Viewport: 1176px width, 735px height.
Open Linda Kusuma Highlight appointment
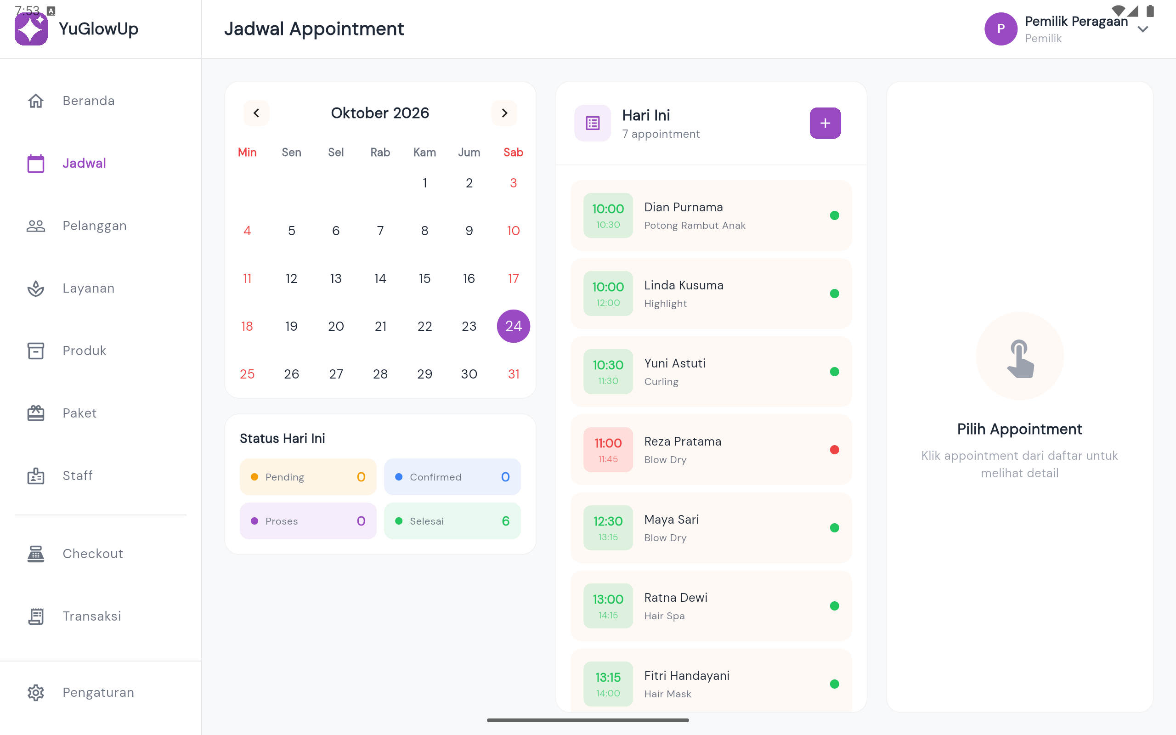711,294
